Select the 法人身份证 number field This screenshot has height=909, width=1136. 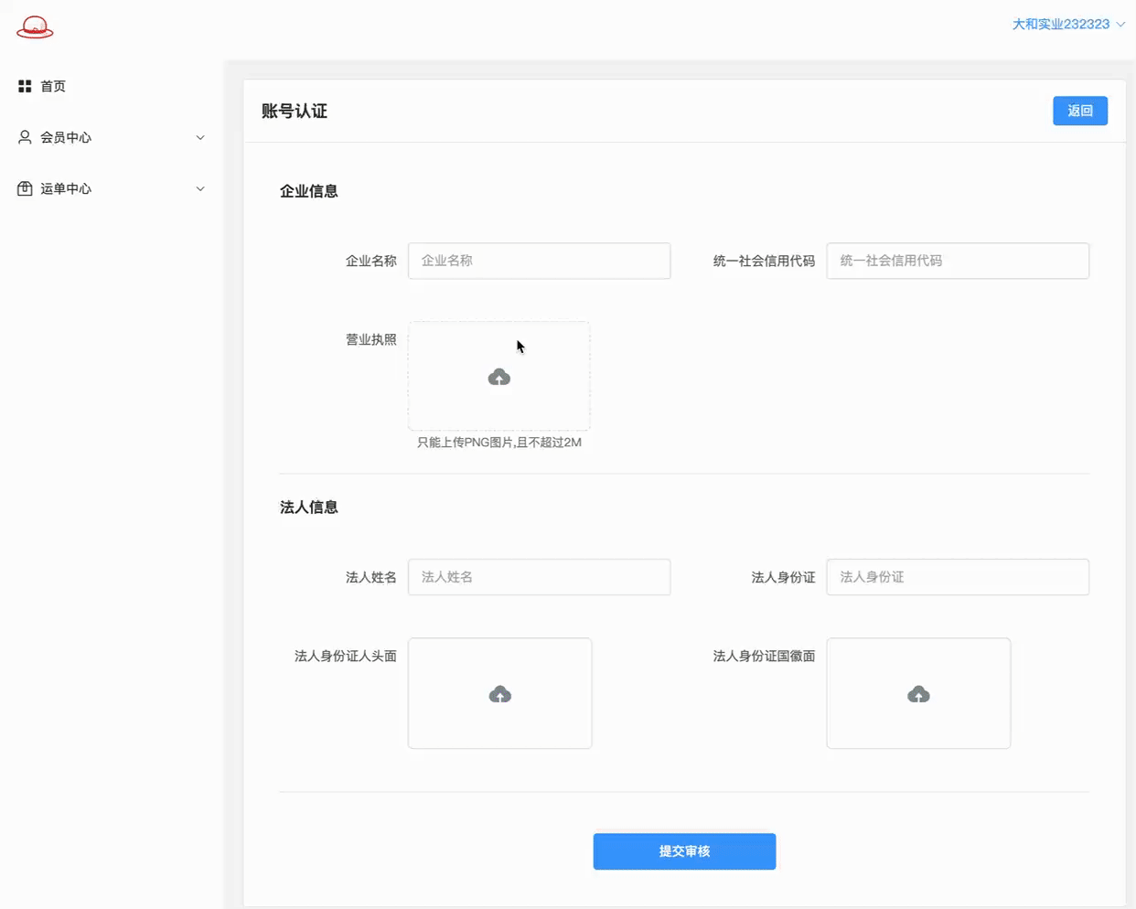tap(958, 577)
